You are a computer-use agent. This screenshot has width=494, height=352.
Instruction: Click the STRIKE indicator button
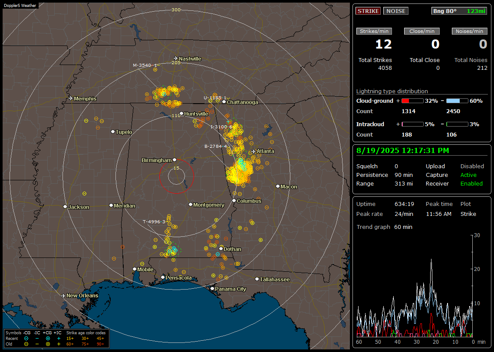(x=368, y=11)
